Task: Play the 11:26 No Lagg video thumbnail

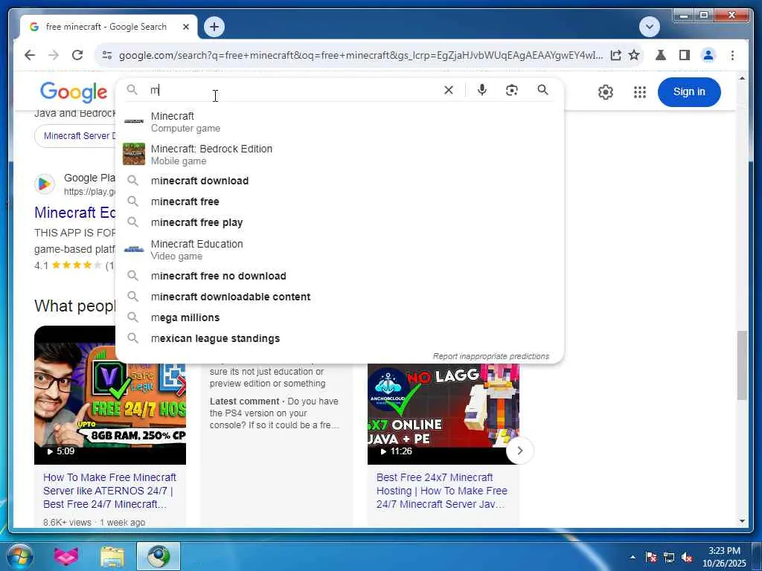Action: point(444,413)
